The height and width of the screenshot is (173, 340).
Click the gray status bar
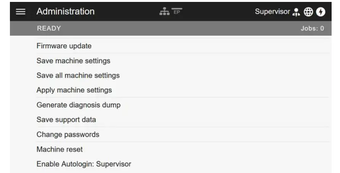click(x=172, y=29)
